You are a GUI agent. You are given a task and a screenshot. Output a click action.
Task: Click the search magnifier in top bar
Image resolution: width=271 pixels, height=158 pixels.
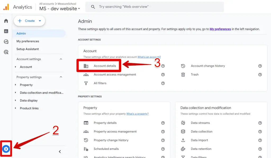point(92,7)
